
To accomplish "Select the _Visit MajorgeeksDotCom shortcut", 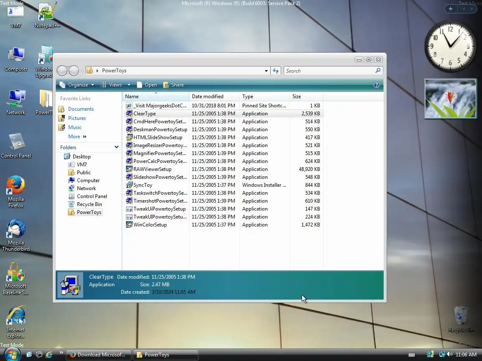I will 160,106.
